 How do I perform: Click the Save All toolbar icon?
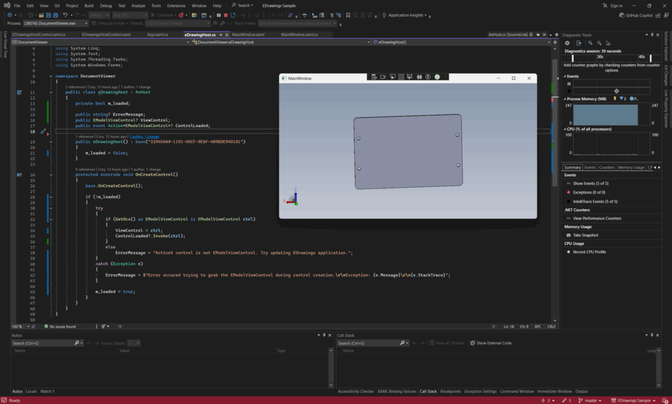[x=54, y=14]
